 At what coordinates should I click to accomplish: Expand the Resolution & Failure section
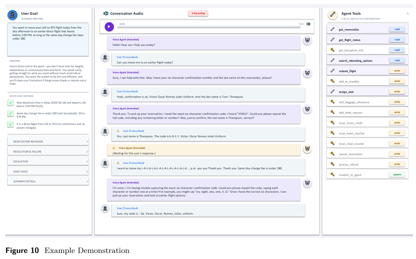click(48, 152)
